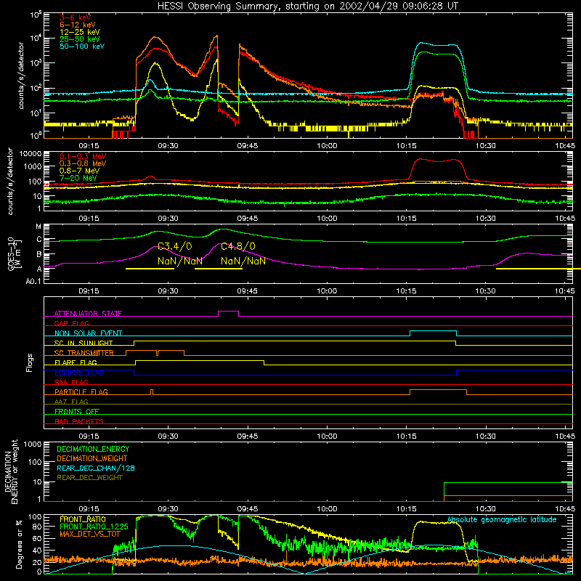Click the 'GOES-10' axis label
This screenshot has width=581, height=581.
(x=11, y=254)
